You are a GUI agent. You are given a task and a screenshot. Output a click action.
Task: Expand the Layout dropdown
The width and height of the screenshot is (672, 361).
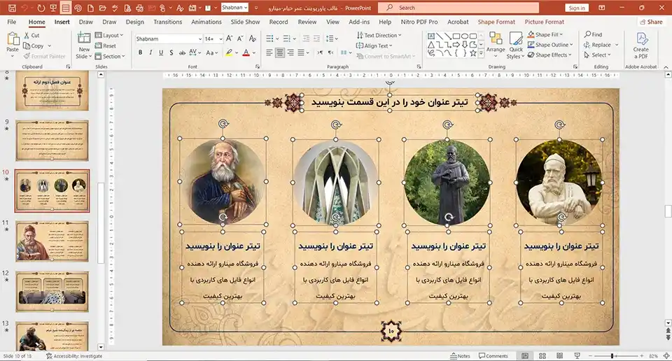point(109,35)
